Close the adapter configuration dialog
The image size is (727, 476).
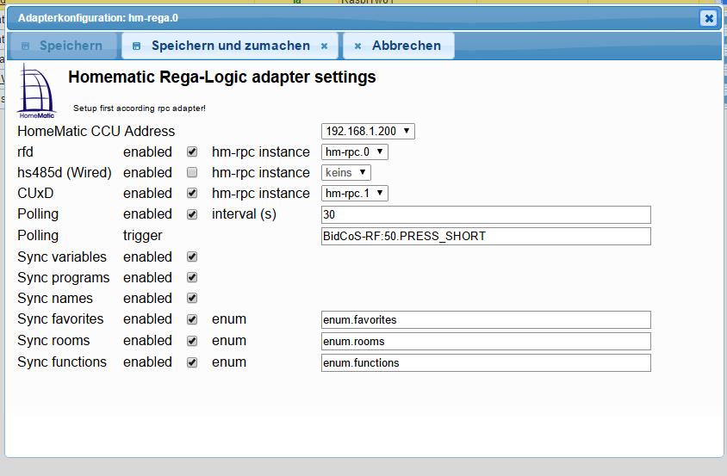tap(708, 17)
